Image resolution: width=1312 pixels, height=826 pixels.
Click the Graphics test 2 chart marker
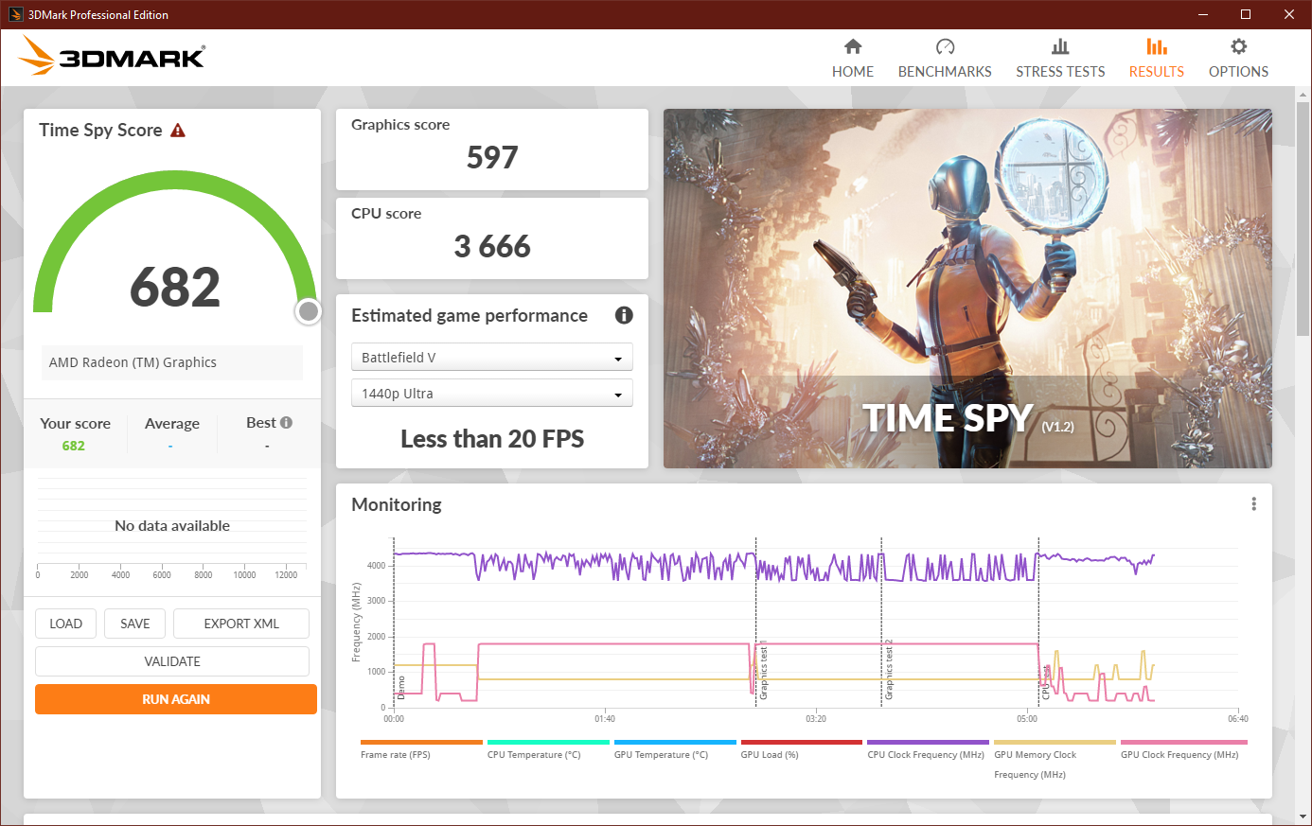pyautogui.click(x=889, y=670)
